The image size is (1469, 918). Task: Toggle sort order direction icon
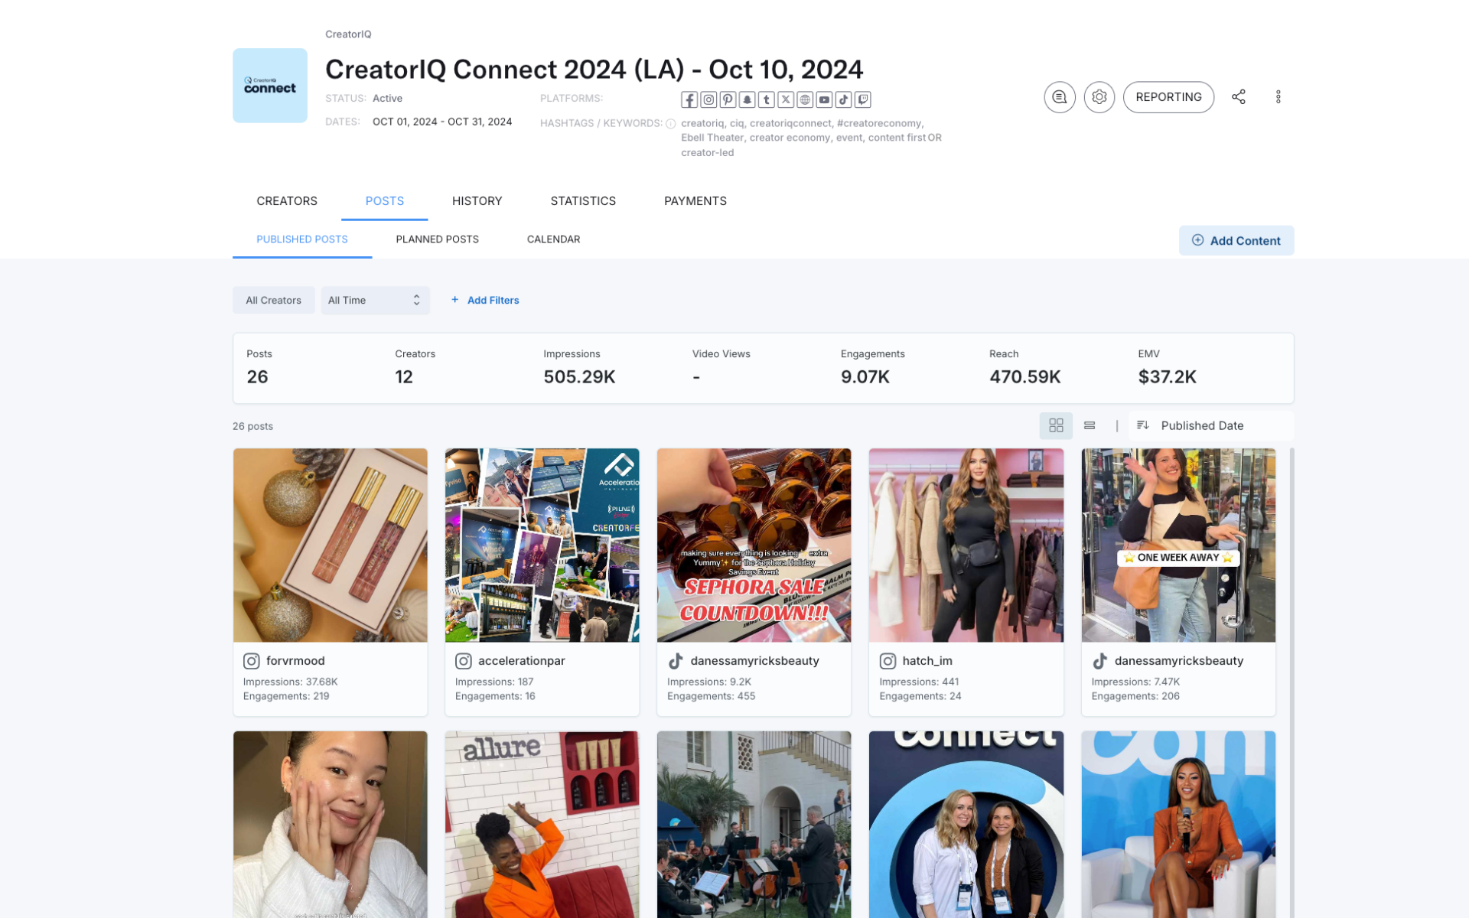(1143, 425)
